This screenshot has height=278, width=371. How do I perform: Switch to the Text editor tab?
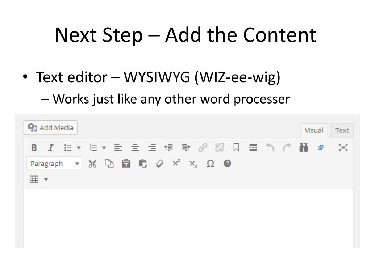point(342,130)
